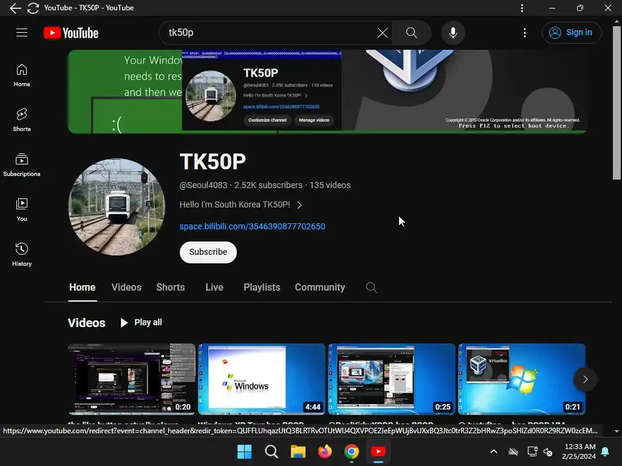
Task: Switch to the Community tab
Action: pos(320,287)
